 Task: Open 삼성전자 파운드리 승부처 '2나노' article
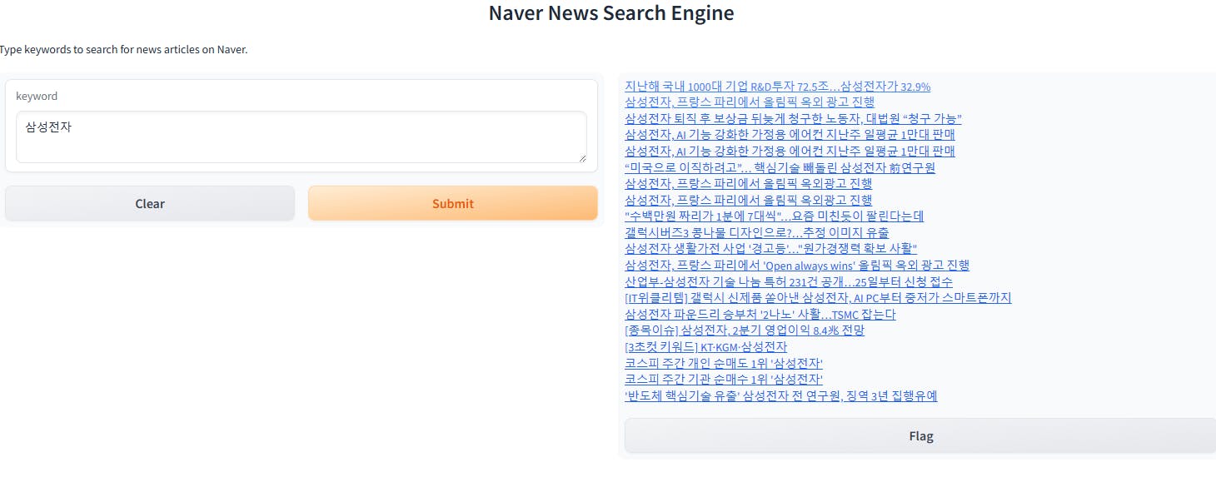click(760, 315)
